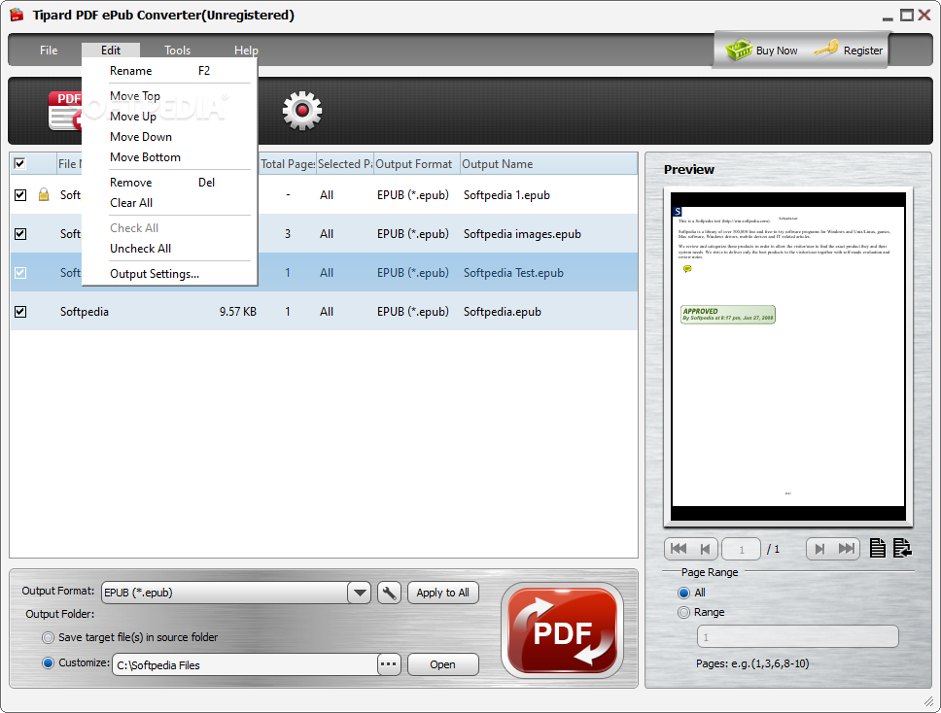Open the Tools menu
The width and height of the screenshot is (941, 713).
coord(177,51)
